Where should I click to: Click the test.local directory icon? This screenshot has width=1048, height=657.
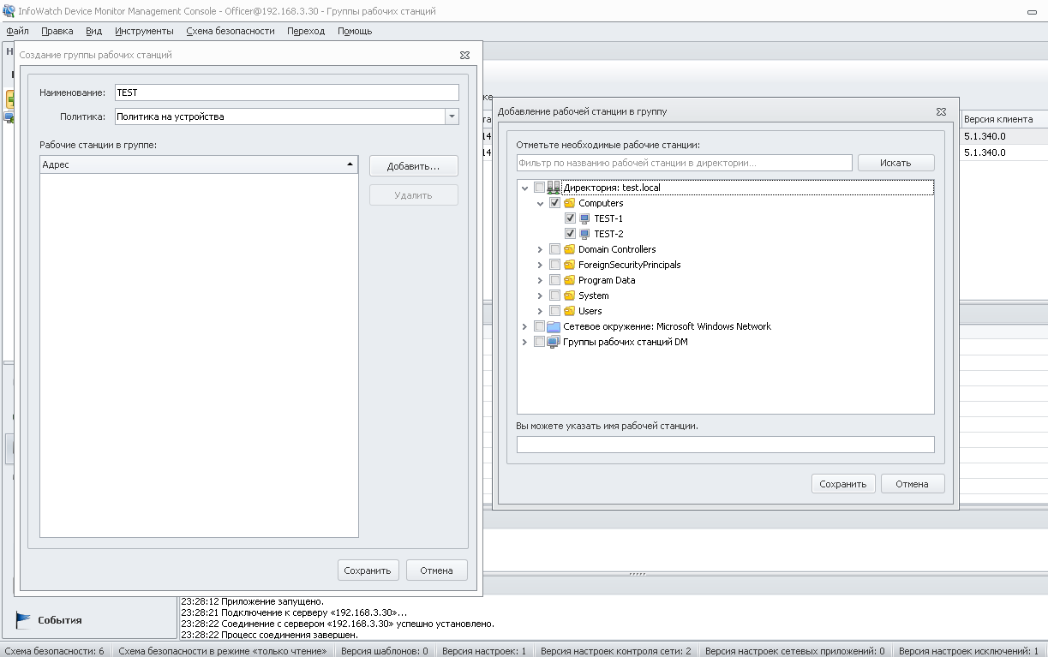[554, 188]
